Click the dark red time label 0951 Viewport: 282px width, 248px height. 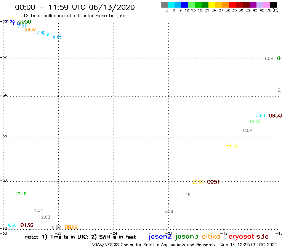tap(213, 182)
